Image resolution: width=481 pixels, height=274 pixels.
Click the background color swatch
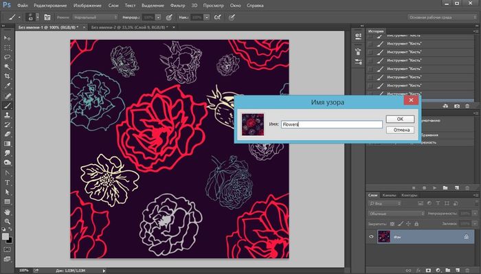(x=10, y=240)
